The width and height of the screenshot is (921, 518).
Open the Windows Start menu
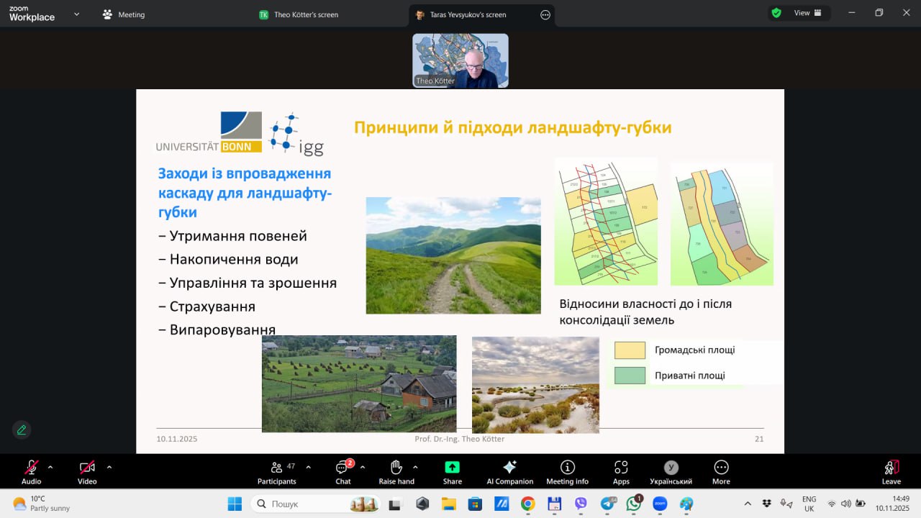tap(235, 504)
